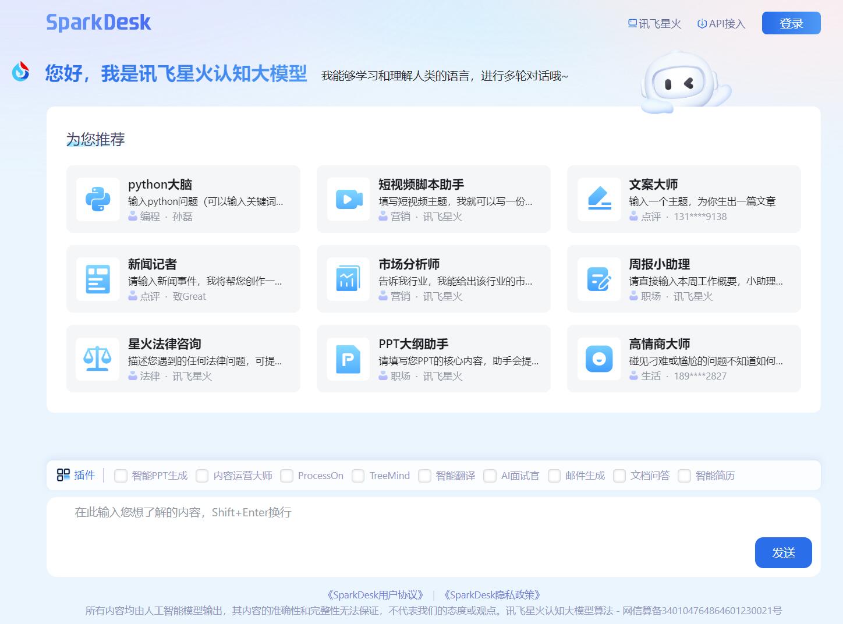The height and width of the screenshot is (624, 843).
Task: Click the 点评 · 131****9138 author line
Action: point(678,217)
